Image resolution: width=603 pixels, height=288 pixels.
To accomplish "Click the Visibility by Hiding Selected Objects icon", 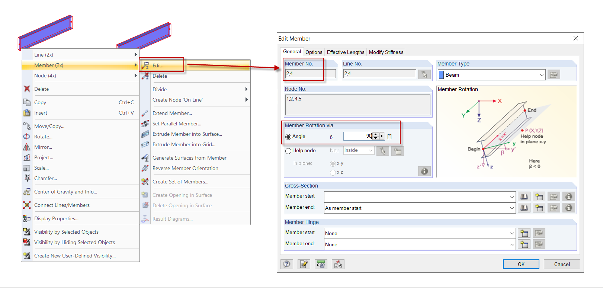I will pyautogui.click(x=27, y=242).
